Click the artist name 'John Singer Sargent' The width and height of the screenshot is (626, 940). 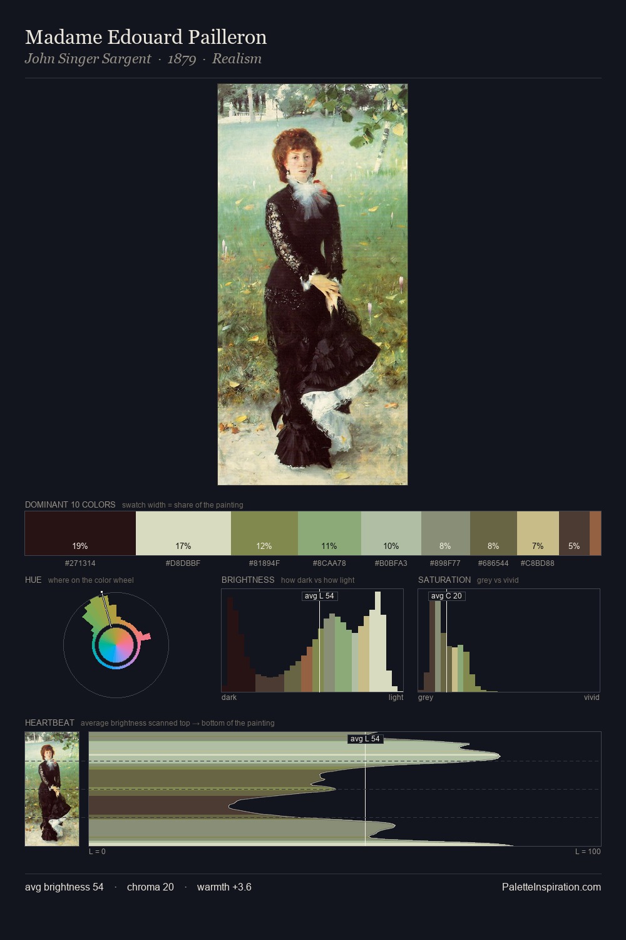(x=88, y=59)
